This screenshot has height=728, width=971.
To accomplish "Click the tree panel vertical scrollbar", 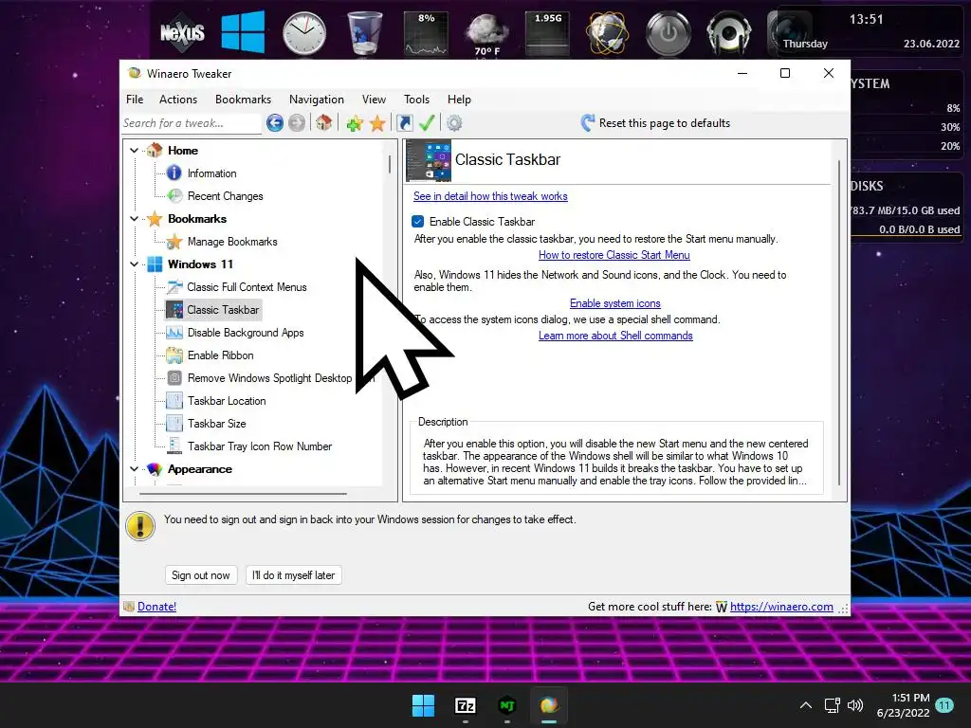I will click(390, 164).
